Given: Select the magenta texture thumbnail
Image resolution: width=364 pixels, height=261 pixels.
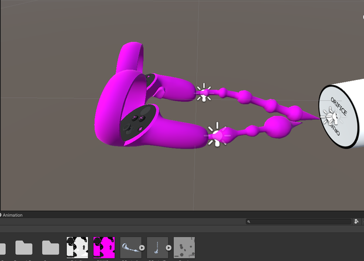Looking at the screenshot, I should [x=104, y=247].
